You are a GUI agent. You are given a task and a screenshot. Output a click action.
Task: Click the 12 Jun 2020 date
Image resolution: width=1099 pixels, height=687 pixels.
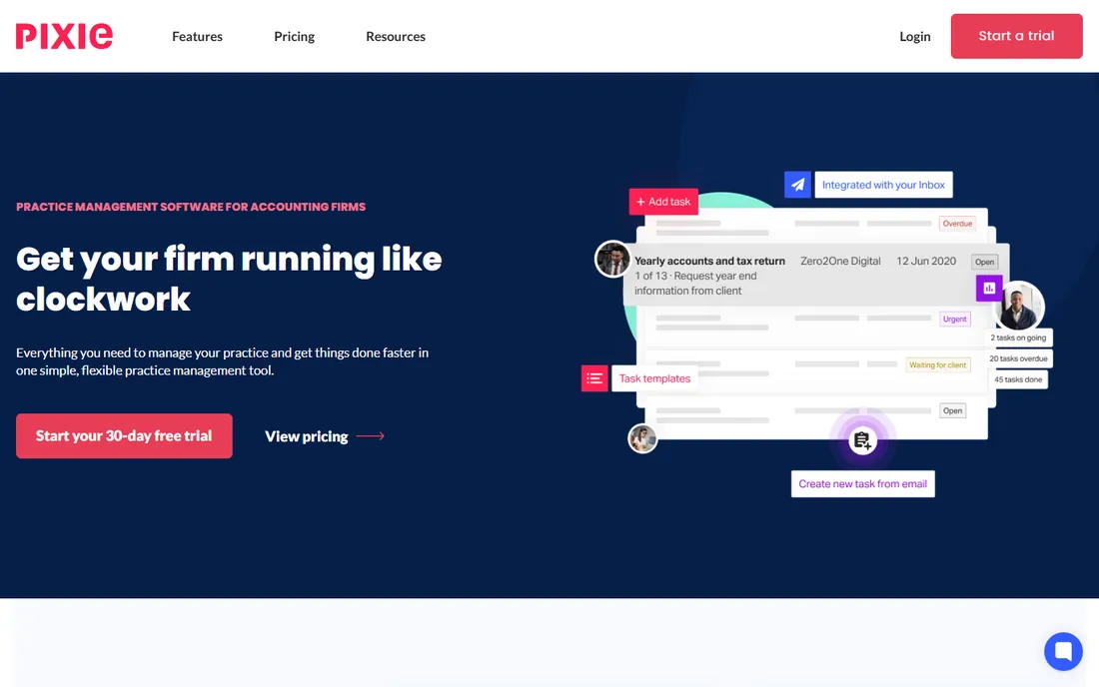pyautogui.click(x=926, y=261)
